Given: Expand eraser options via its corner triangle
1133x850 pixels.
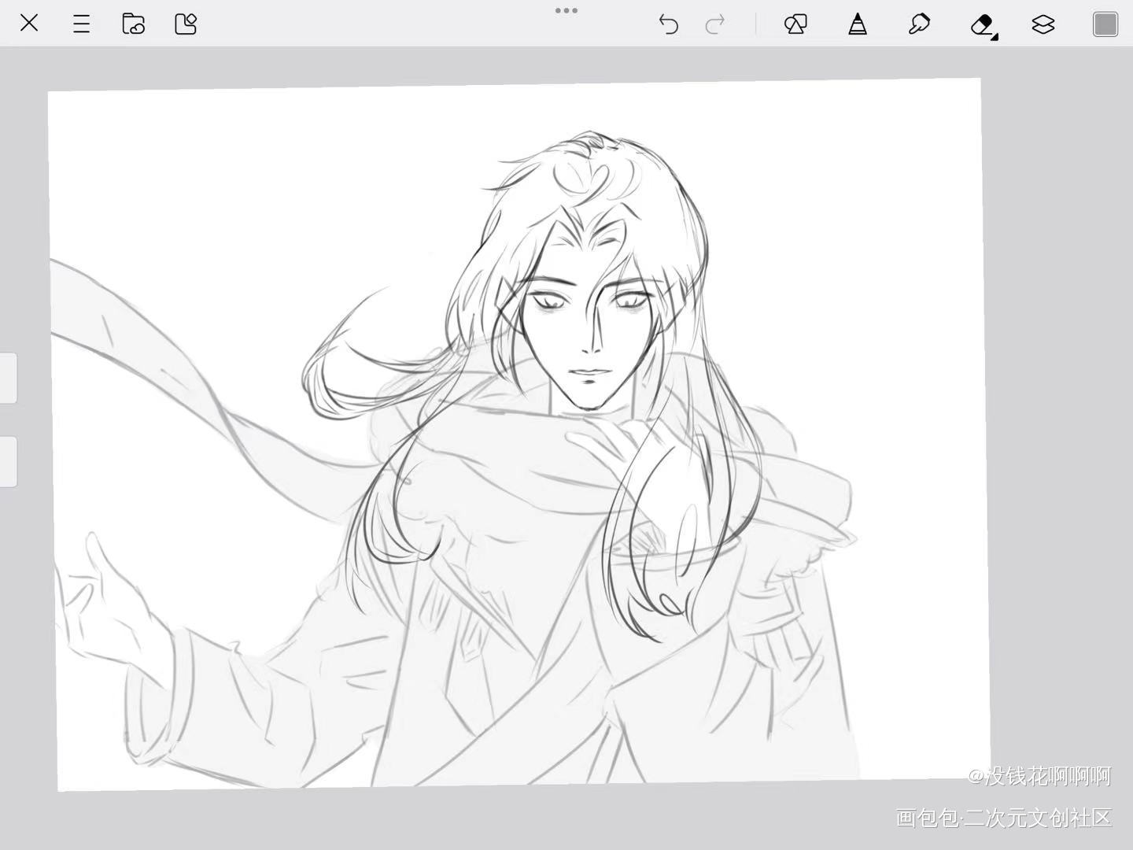Looking at the screenshot, I should [995, 36].
